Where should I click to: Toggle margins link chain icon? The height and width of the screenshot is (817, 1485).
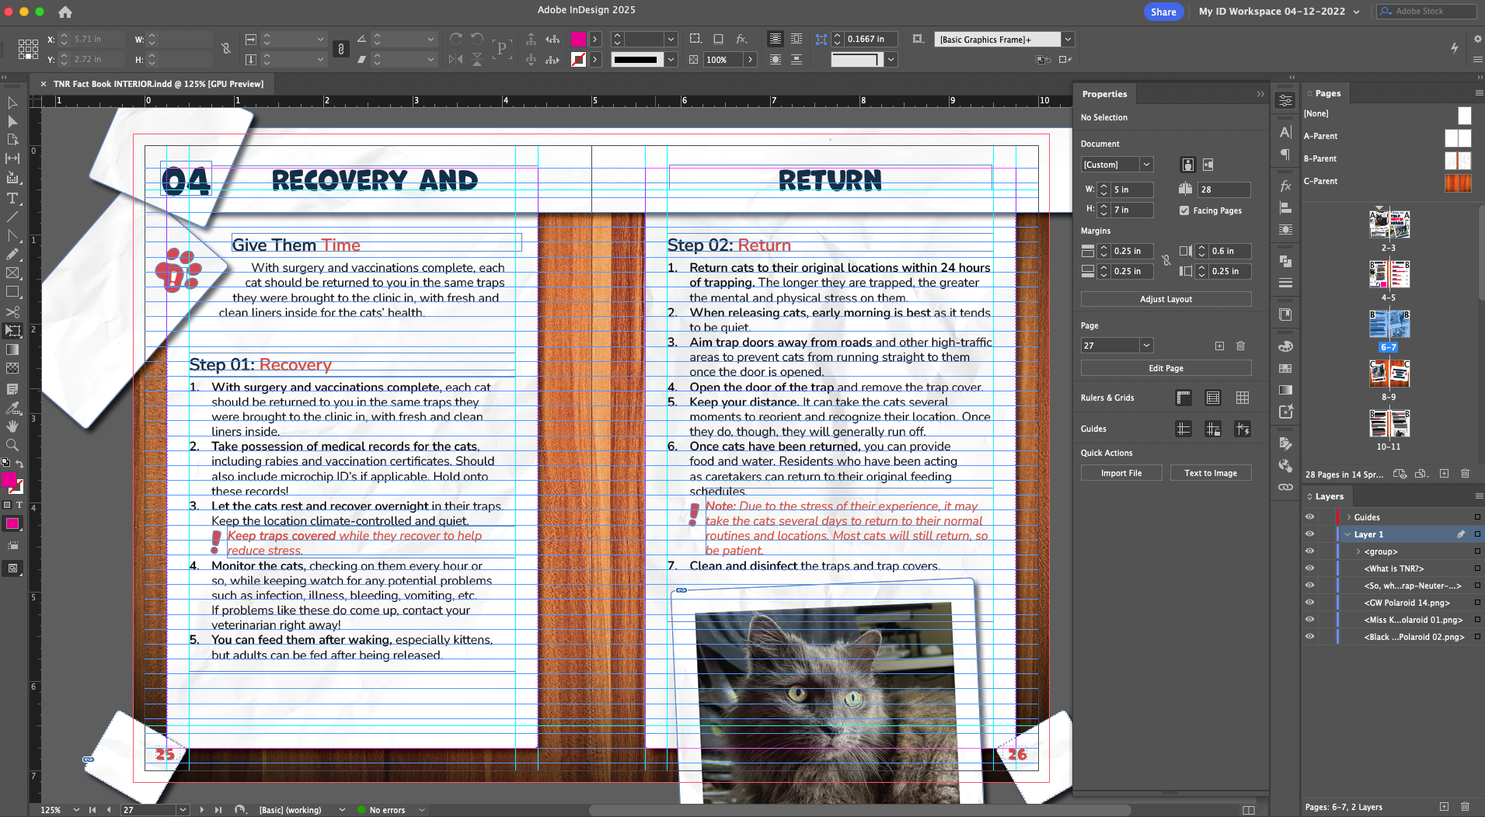pos(1166,260)
